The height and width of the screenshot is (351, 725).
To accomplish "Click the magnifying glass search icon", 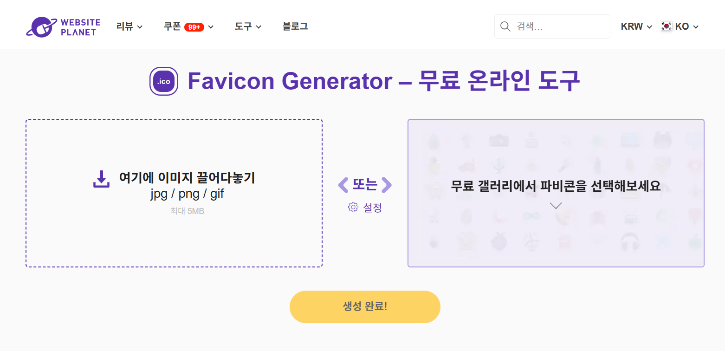I will [505, 26].
